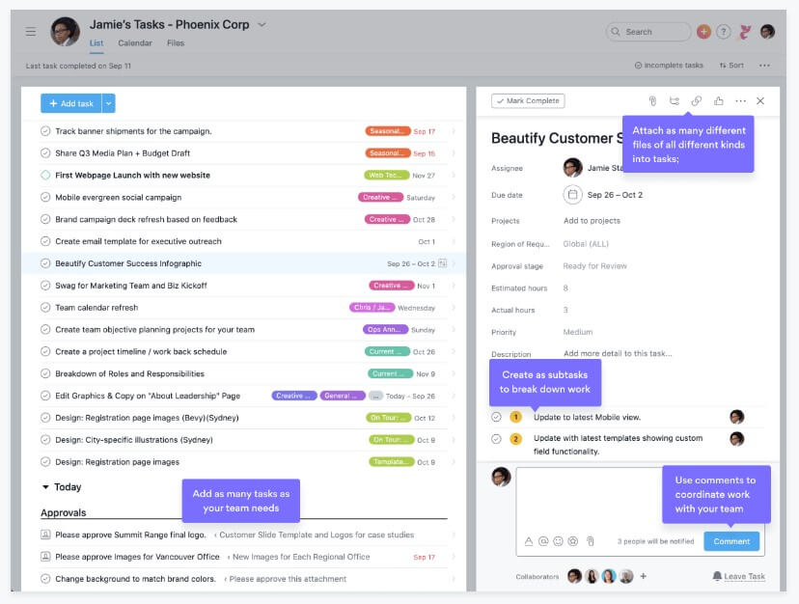799x604 pixels.
Task: Open task pane more actions ellipsis
Action: 740,101
